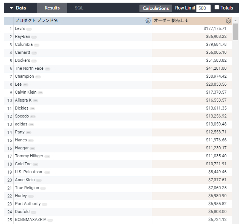241x224 pixels.
Task: Click ellipsis icon next to Columbia
Action: 37,45
